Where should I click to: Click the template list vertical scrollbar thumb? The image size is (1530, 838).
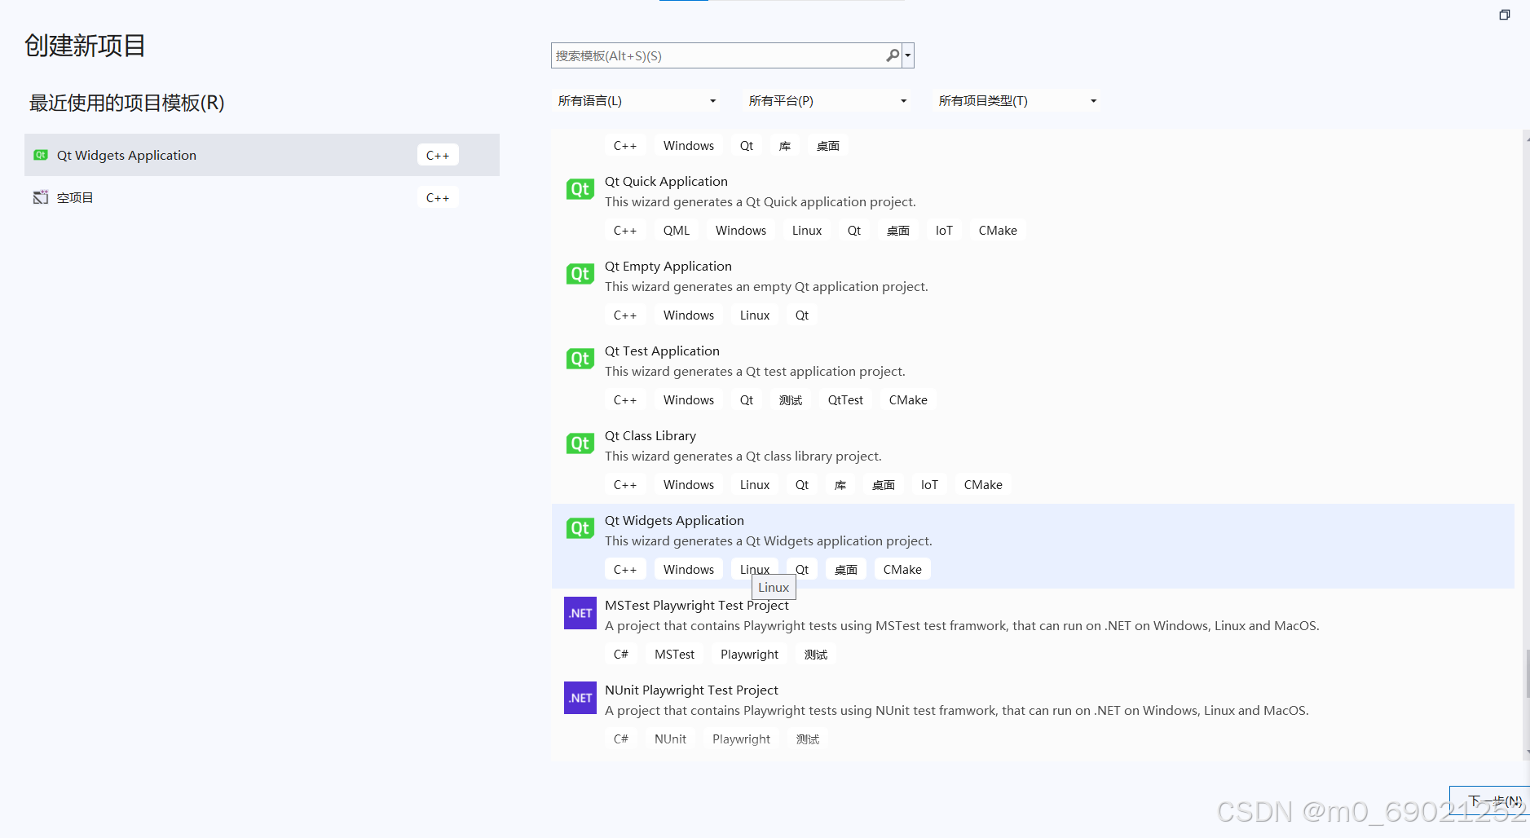pyautogui.click(x=1527, y=673)
